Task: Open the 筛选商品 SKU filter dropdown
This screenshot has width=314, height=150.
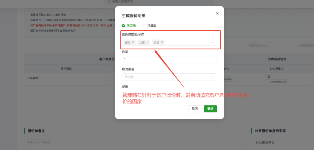Action: pos(270,46)
